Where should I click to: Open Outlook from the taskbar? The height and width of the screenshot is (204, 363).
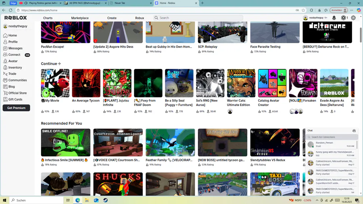pos(96,200)
